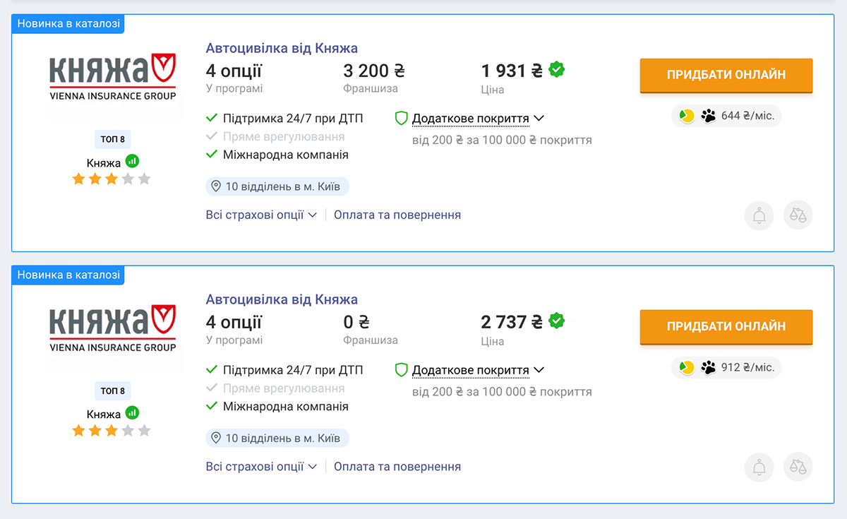The height and width of the screenshot is (519, 847).
Task: Expand Додаткове покриття in the second offer
Action: 470,370
